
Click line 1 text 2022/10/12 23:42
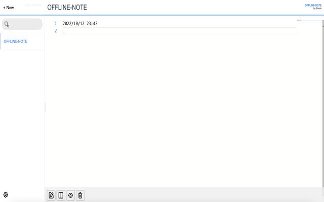click(80, 24)
